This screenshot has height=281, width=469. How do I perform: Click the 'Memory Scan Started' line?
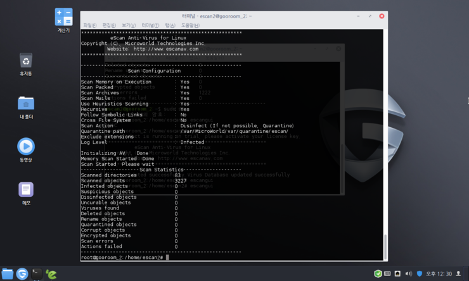point(117,159)
